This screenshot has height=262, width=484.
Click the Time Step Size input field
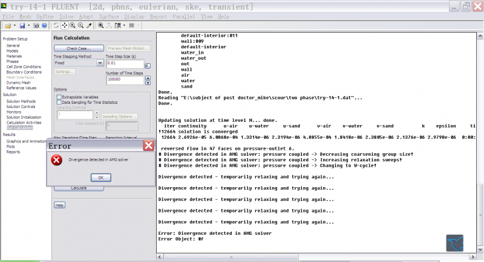click(125, 64)
